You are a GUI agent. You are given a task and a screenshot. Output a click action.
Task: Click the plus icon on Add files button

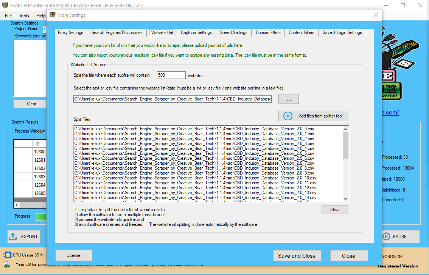[x=288, y=116]
